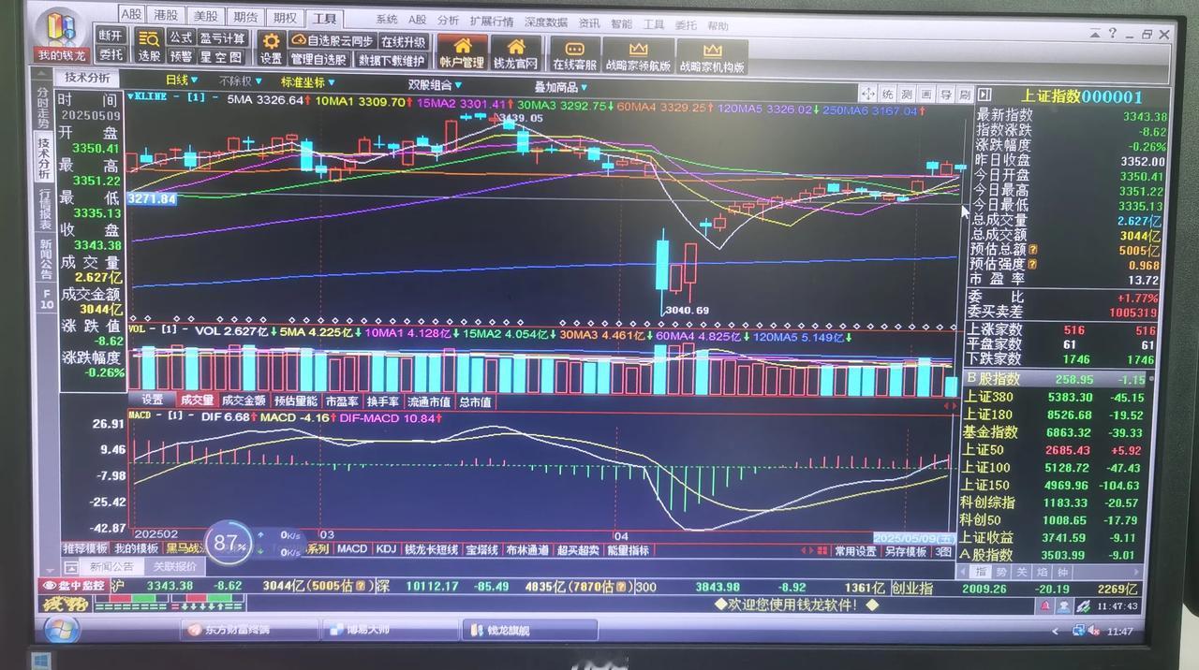The height and width of the screenshot is (670, 1199).
Task: Click the volume icon in system tray
Action: (1096, 632)
